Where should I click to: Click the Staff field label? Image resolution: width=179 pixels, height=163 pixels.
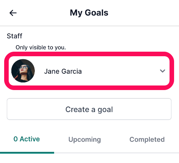[x=14, y=36]
